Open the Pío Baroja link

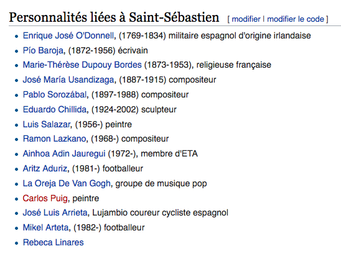click(43, 50)
